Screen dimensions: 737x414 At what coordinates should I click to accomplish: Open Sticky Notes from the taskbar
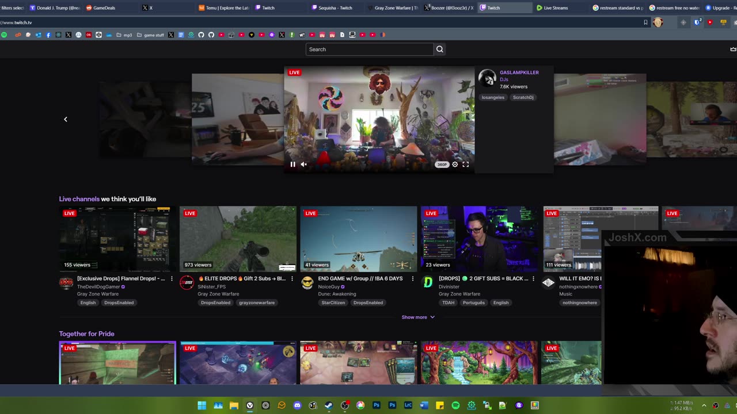point(440,405)
